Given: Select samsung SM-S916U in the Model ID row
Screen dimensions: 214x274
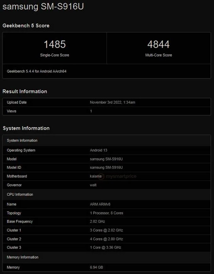Looking at the screenshot, I should click(x=106, y=167).
